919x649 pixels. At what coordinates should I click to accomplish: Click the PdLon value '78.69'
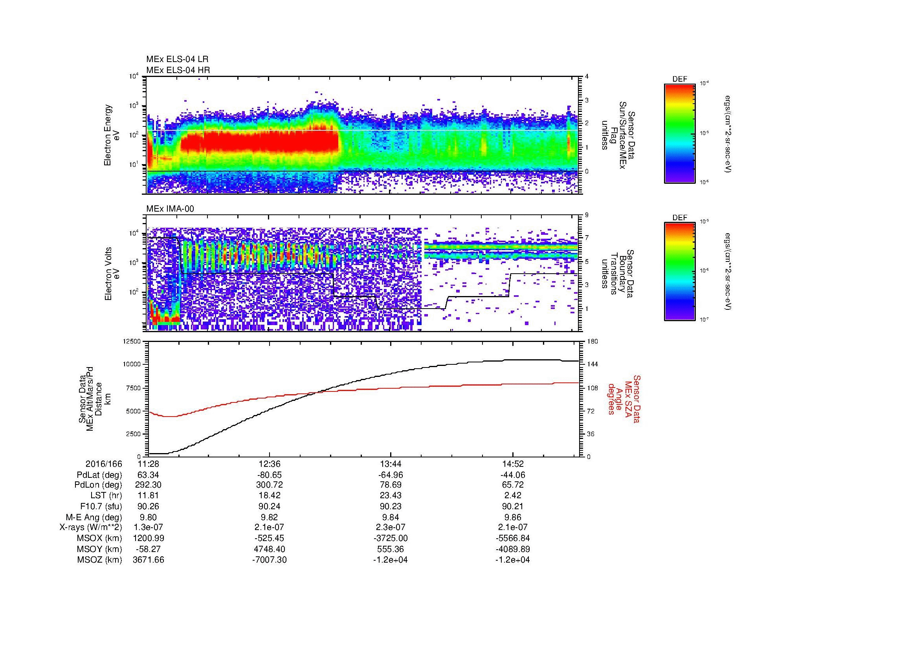[391, 485]
